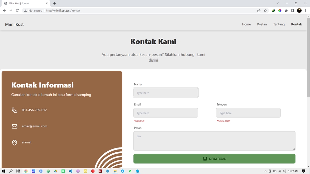Open the Chrome three-dot menu
Screen dimensions: 310x174
306,11
